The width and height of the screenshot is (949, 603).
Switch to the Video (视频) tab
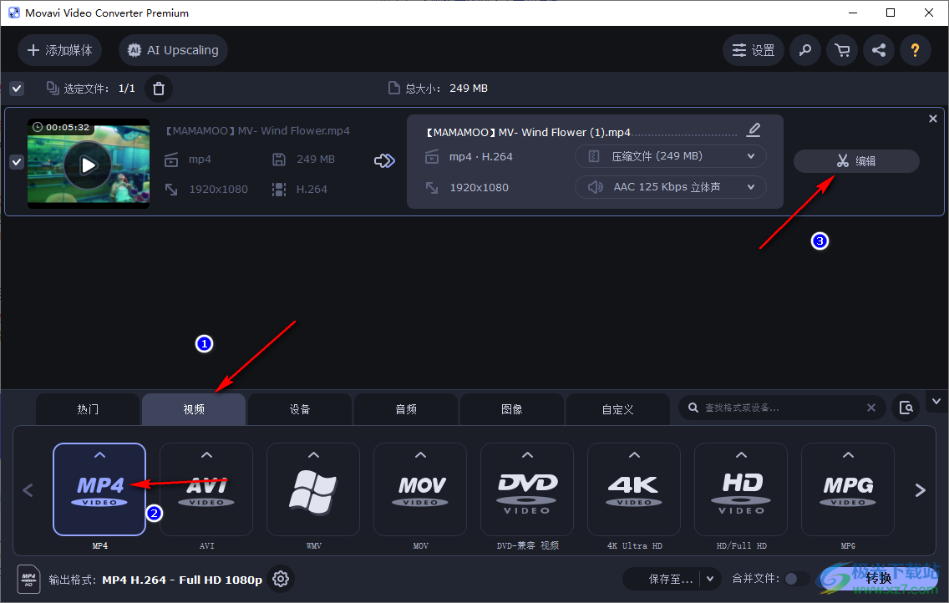coord(194,409)
